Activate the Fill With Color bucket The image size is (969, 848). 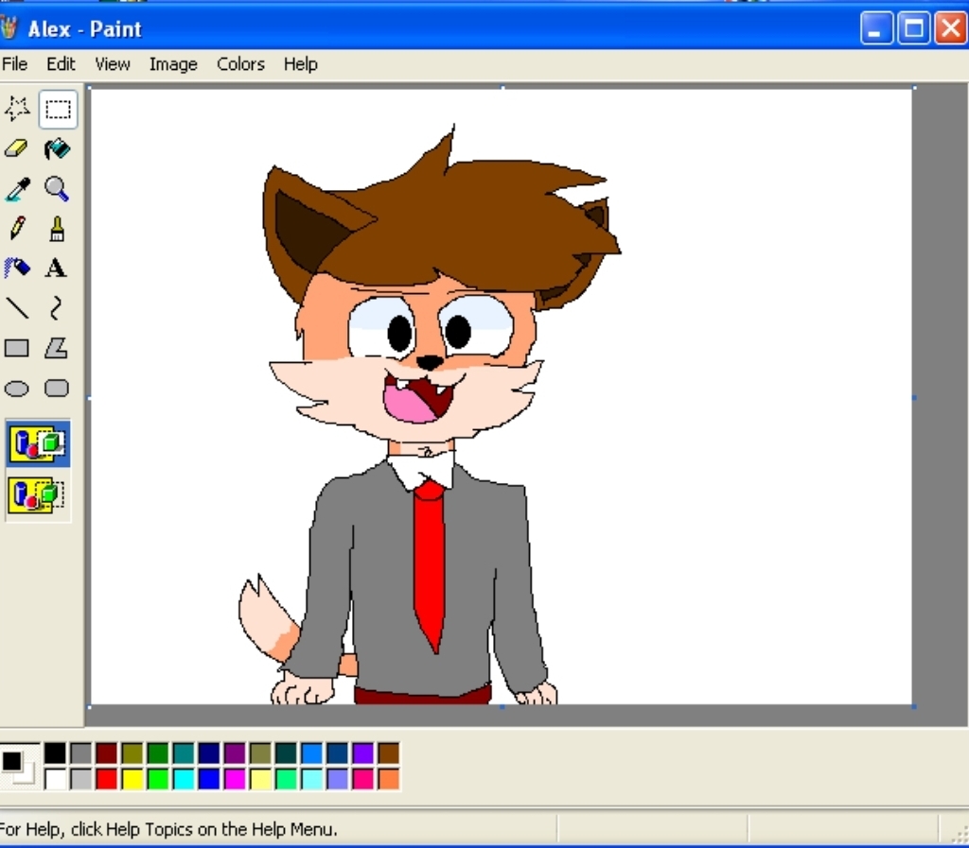tap(57, 149)
